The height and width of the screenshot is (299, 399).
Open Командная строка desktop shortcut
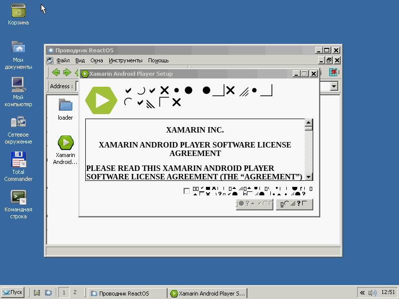tap(18, 204)
